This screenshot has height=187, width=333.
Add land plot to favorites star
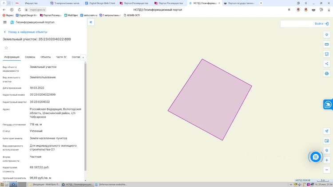pyautogui.click(x=6, y=48)
